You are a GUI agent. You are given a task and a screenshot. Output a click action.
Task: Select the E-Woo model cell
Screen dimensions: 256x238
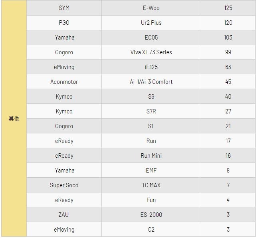point(151,8)
